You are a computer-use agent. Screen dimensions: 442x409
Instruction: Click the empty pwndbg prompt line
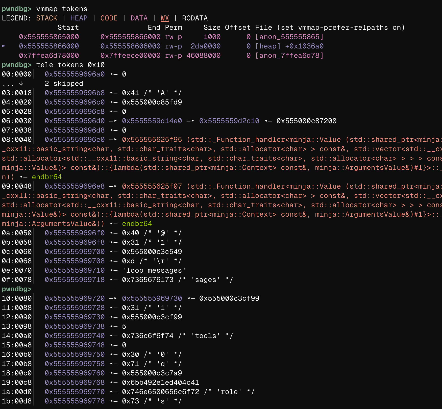pyautogui.click(x=17, y=289)
